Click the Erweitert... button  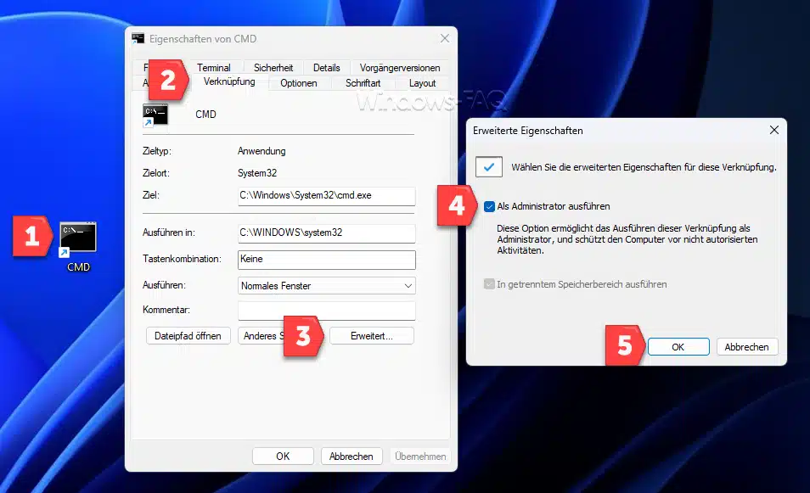[x=371, y=335]
